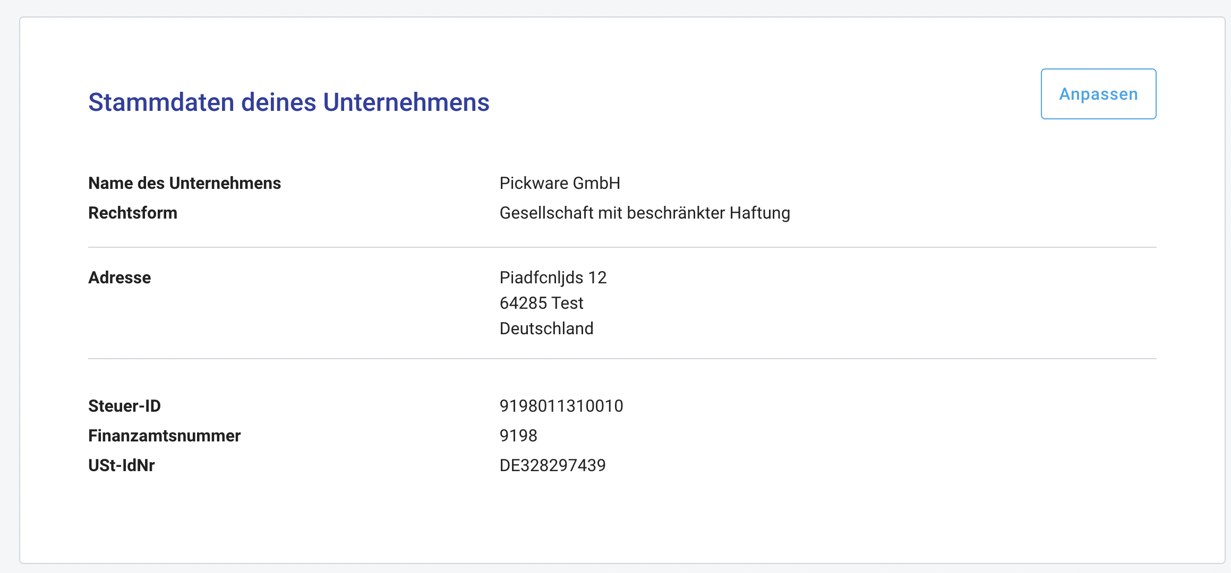
Task: Select the country Deutschland
Action: (x=546, y=328)
